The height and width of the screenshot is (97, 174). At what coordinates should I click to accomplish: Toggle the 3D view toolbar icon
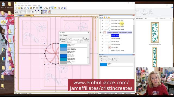pos(41,8)
